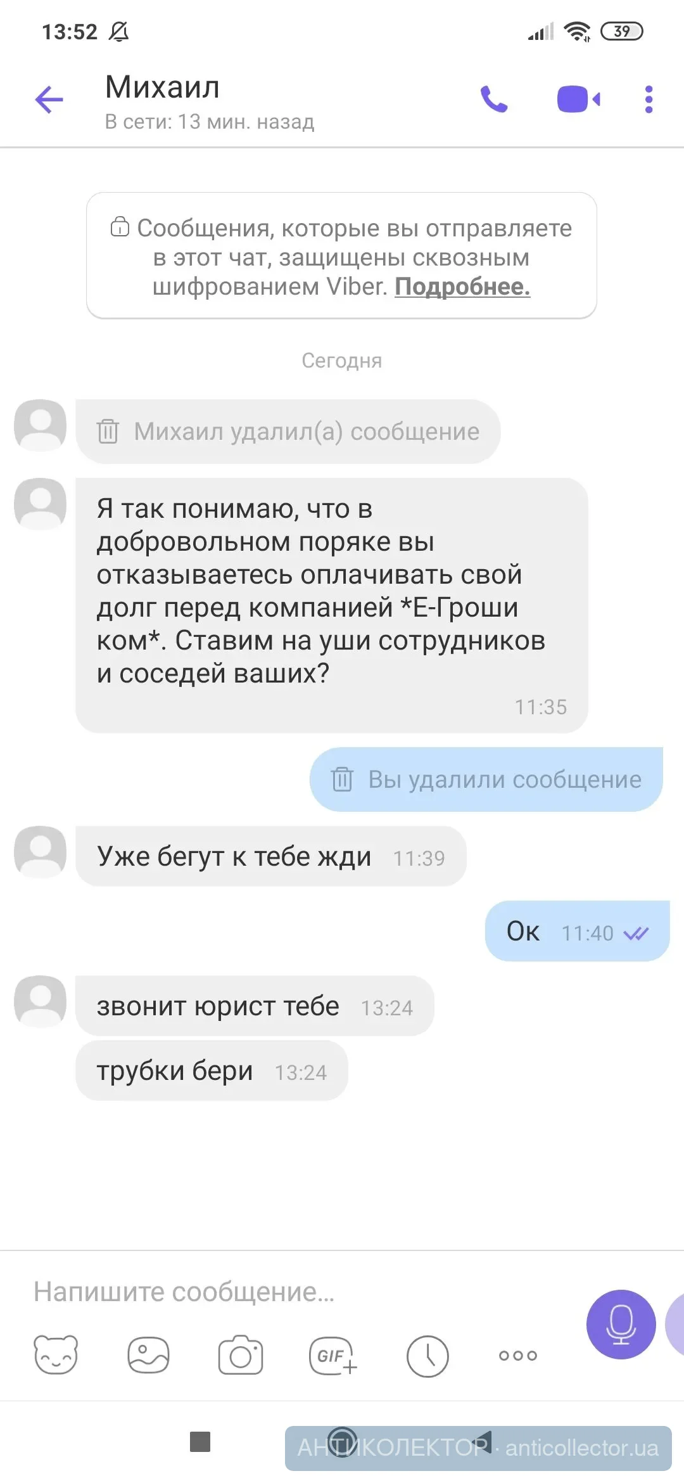Open the photo gallery picker
Screen dimensions: 684x1483
pyautogui.click(x=148, y=1355)
